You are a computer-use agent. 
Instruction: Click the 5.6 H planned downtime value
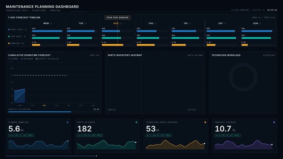tap(16, 129)
